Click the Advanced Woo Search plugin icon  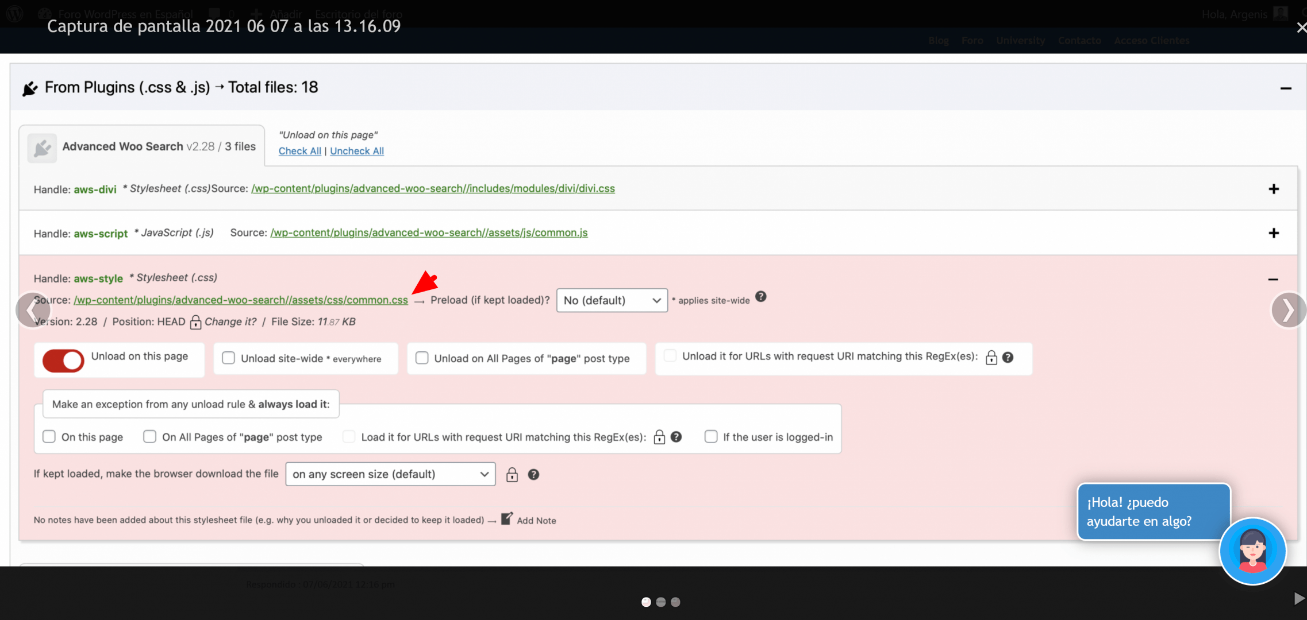[42, 148]
